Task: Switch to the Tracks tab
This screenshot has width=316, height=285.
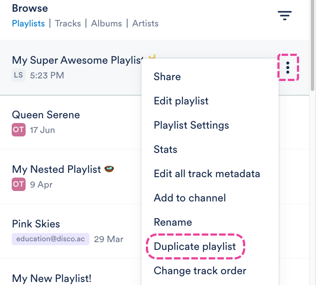Action: pyautogui.click(x=68, y=23)
